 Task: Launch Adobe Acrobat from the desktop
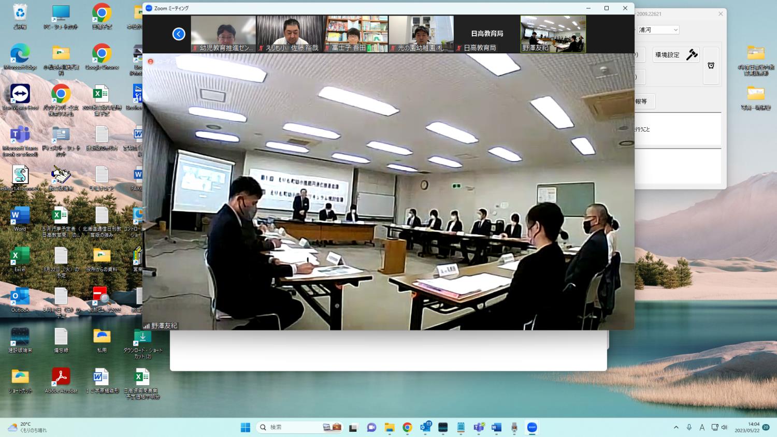coord(61,377)
